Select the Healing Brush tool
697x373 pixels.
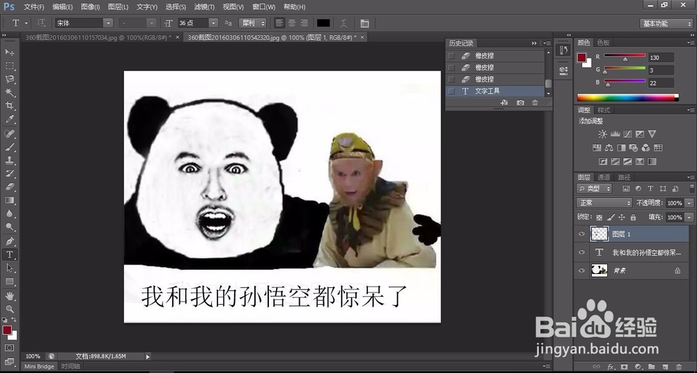point(9,133)
